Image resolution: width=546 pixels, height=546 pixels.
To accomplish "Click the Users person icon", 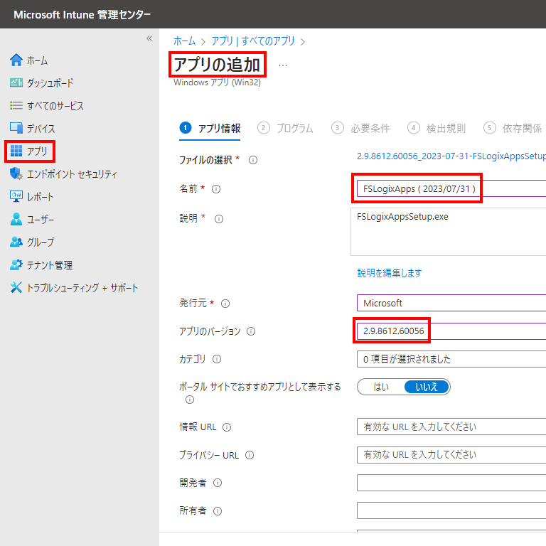I will click(16, 219).
